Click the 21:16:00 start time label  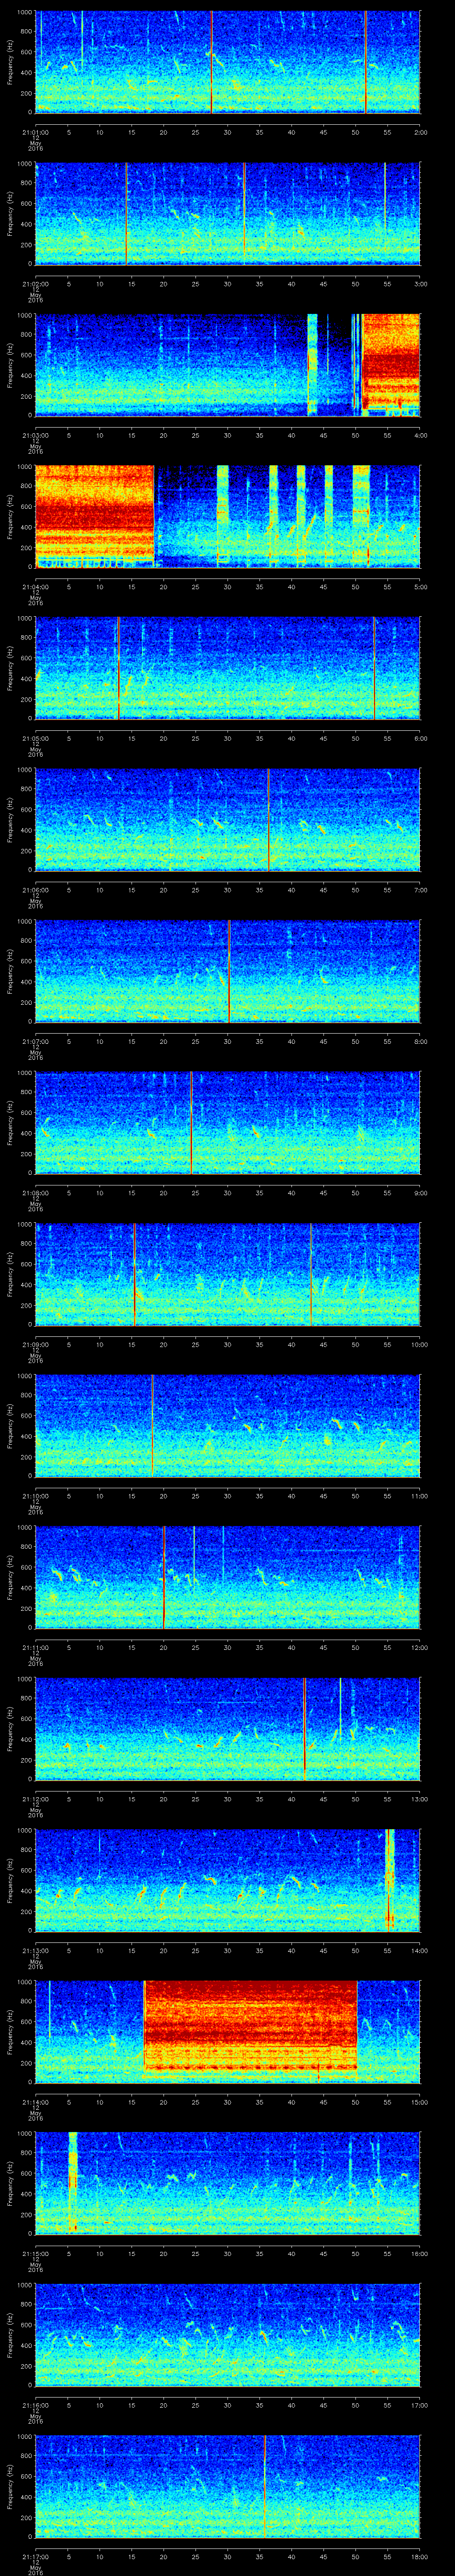[35, 2406]
